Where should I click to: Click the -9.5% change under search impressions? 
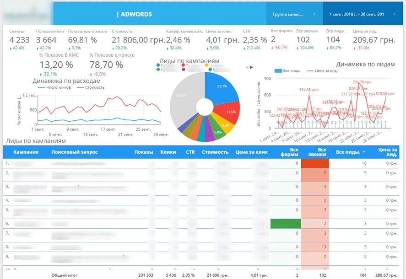[97, 74]
